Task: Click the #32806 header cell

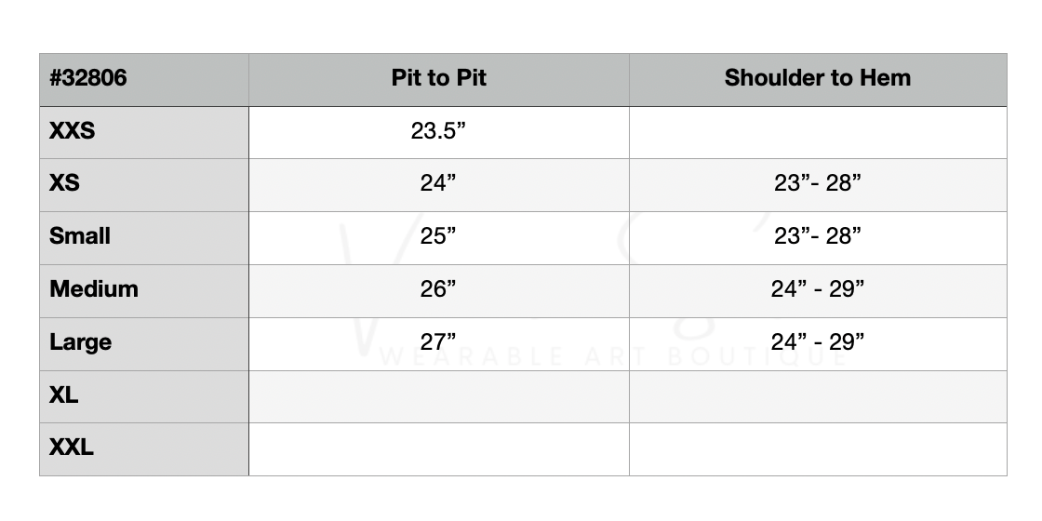Action: coord(88,78)
